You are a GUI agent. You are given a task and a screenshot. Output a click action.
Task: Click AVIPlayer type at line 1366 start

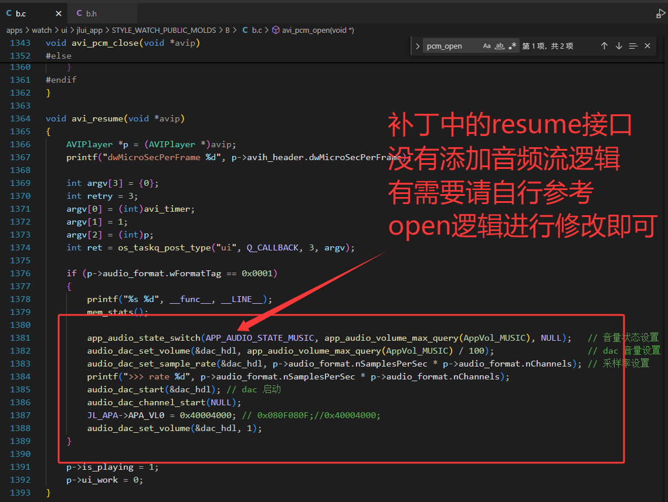tap(90, 144)
